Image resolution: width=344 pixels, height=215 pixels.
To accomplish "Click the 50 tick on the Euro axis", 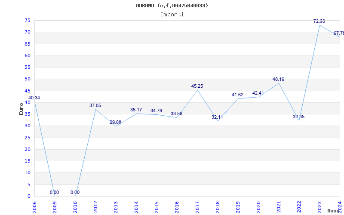I will [x=28, y=79].
